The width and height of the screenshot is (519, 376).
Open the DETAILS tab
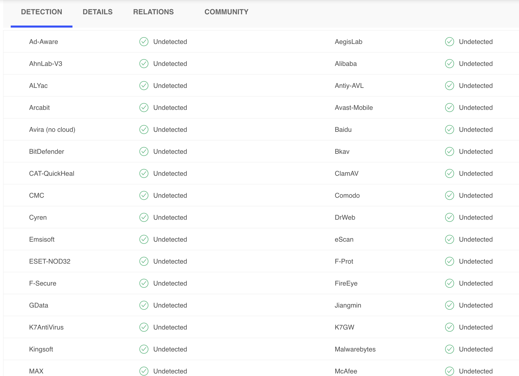[97, 12]
